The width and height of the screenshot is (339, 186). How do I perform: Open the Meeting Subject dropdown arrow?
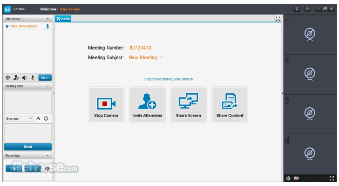tap(161, 57)
